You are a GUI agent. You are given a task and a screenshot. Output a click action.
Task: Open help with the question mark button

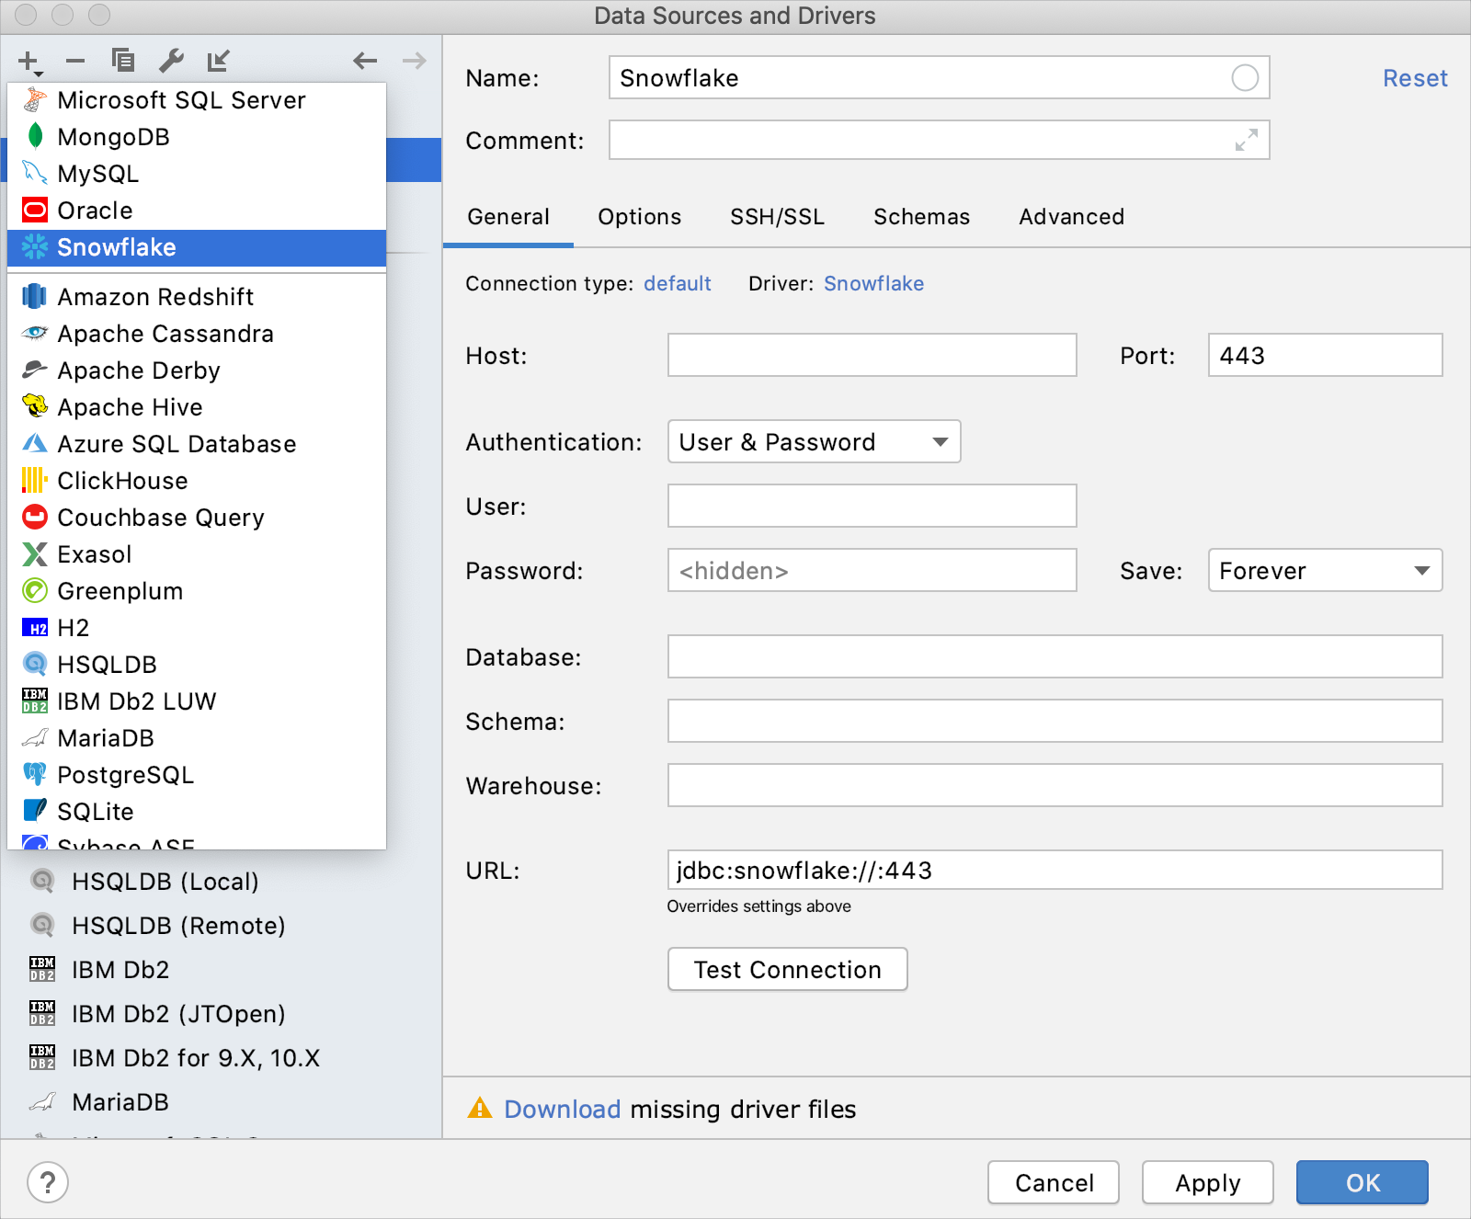tap(48, 1182)
